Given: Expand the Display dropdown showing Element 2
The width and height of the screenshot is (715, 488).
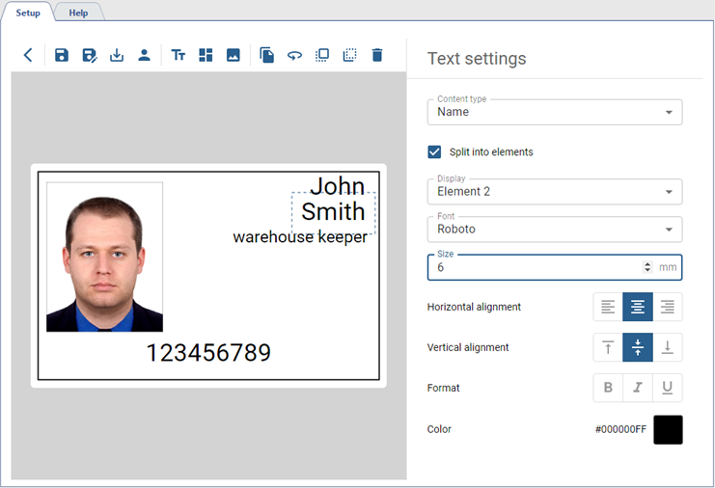Looking at the screenshot, I should click(555, 192).
